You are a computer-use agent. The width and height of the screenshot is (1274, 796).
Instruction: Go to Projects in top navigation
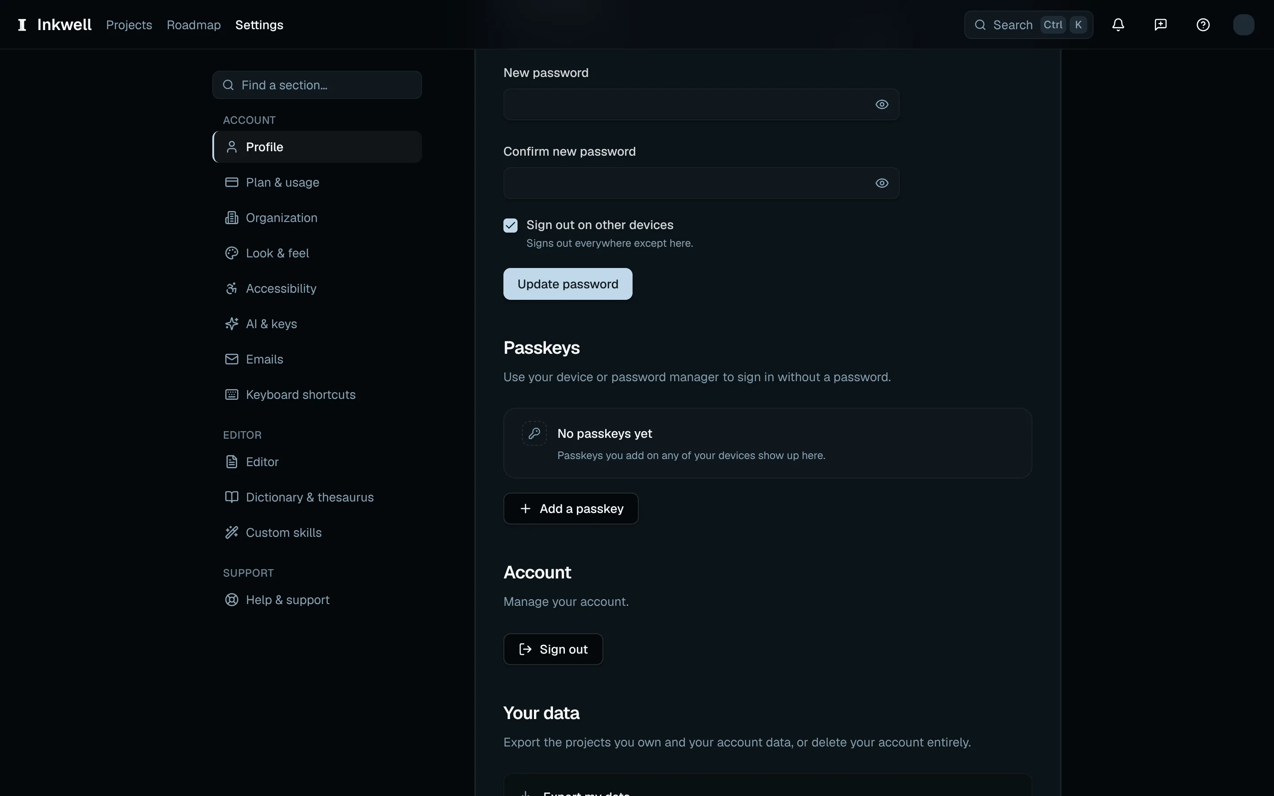[129, 25]
